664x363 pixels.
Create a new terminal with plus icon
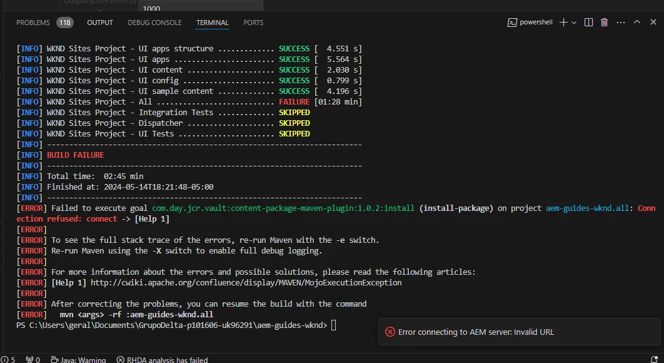(x=563, y=23)
